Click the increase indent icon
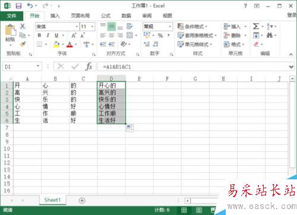The height and width of the screenshot is (215, 297). 112,44
